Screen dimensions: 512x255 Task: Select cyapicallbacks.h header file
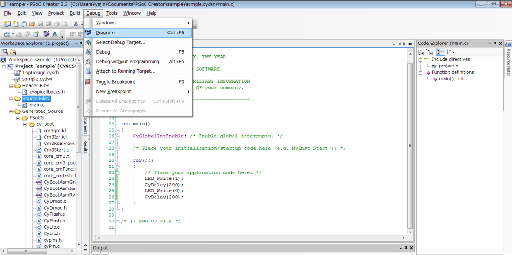tap(47, 92)
